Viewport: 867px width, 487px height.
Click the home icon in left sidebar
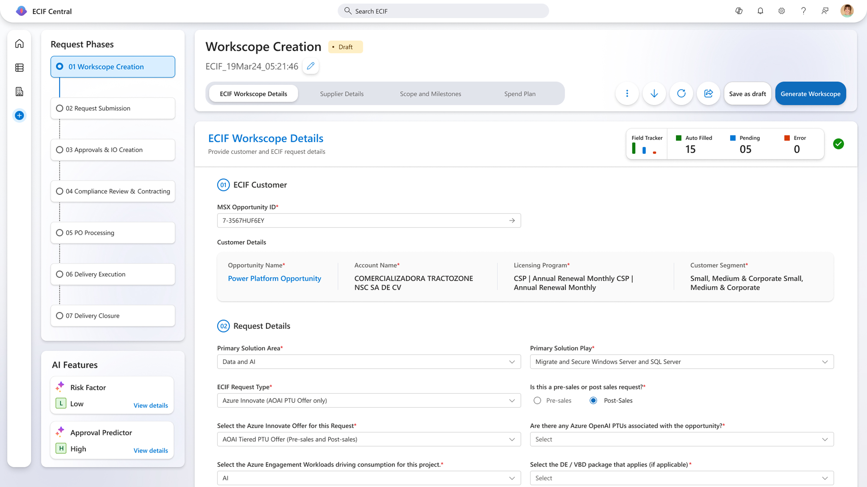coord(20,44)
